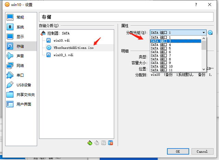Choose SATA 端口 3 from the list

click(176, 41)
